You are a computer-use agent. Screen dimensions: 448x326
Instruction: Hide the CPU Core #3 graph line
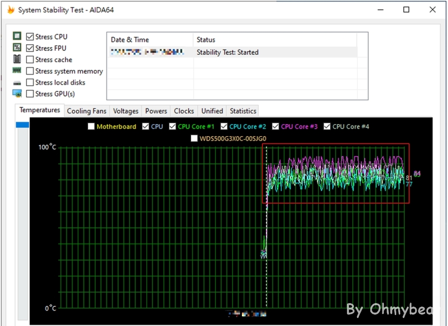275,126
